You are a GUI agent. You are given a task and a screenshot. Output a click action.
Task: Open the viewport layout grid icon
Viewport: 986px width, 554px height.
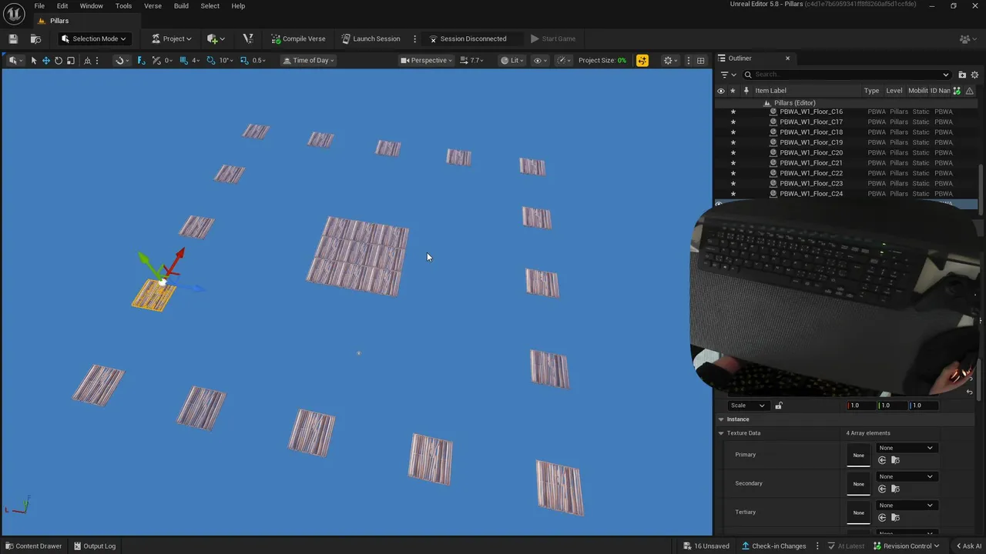click(700, 60)
